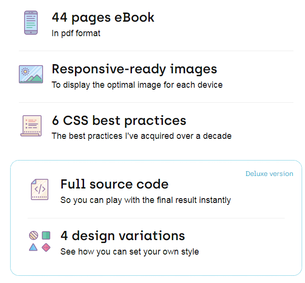Viewport: 305px width, 283px height.
Task: Click the '6 CSS best practices' heading
Action: [119, 120]
